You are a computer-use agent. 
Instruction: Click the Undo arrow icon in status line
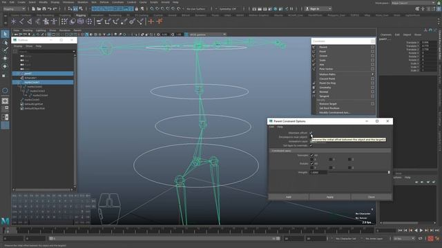(50, 9)
